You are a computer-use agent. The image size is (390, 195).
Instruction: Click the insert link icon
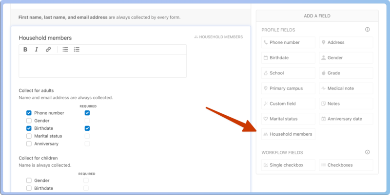[48, 50]
